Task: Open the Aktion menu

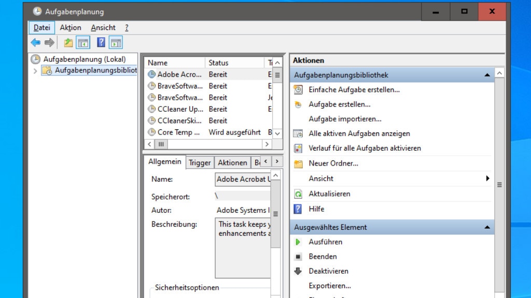Action: [x=71, y=28]
